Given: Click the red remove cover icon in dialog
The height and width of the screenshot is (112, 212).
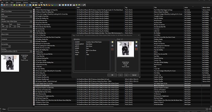Looking at the screenshot, I should [136, 49].
